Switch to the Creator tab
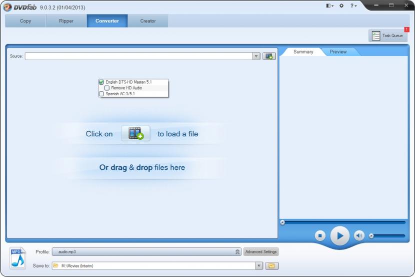Image resolution: width=415 pixels, height=277 pixels. [148, 21]
